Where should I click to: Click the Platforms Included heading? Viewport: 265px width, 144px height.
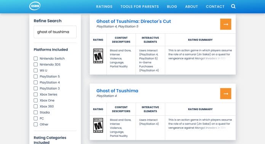tap(51, 50)
